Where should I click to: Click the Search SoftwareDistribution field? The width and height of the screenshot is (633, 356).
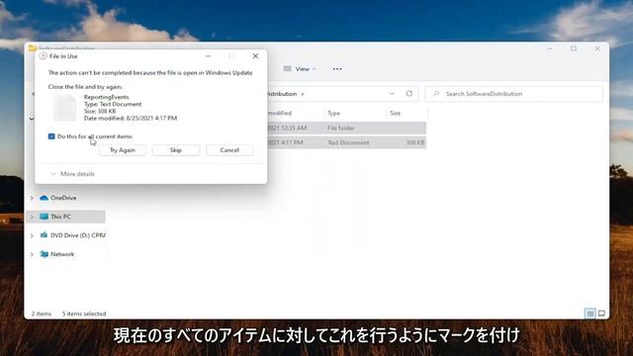pos(514,94)
